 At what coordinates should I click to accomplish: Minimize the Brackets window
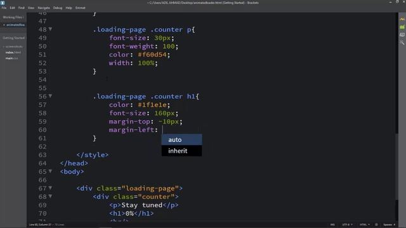pyautogui.click(x=390, y=2)
